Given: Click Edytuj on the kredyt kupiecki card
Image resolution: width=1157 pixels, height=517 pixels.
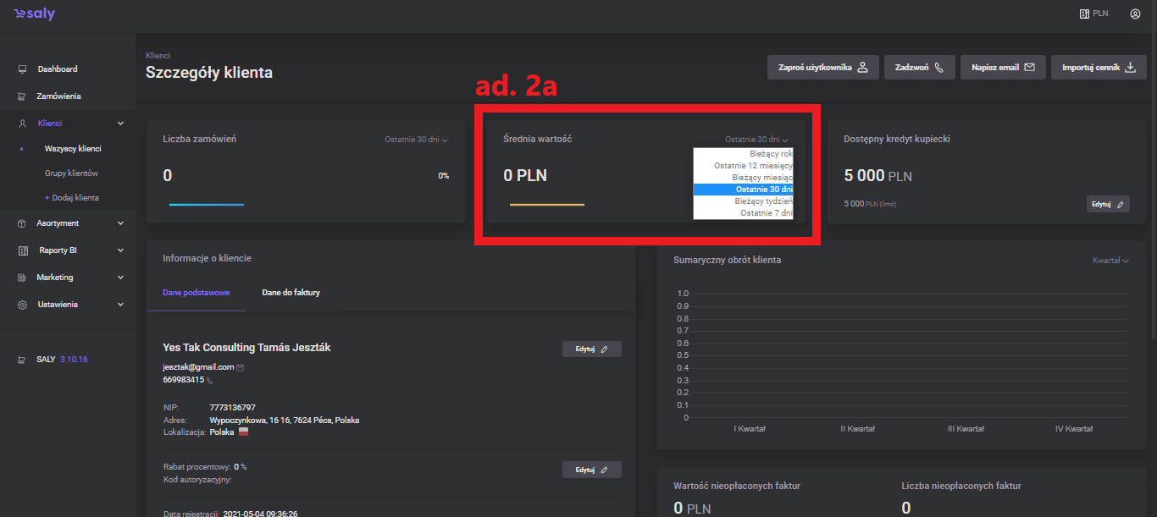Looking at the screenshot, I should point(1107,204).
